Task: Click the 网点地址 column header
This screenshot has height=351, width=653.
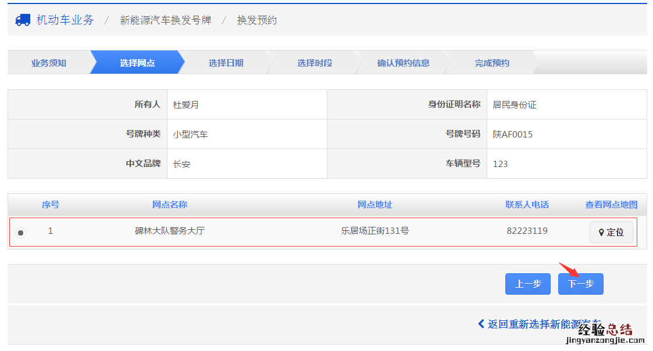Action: click(374, 204)
